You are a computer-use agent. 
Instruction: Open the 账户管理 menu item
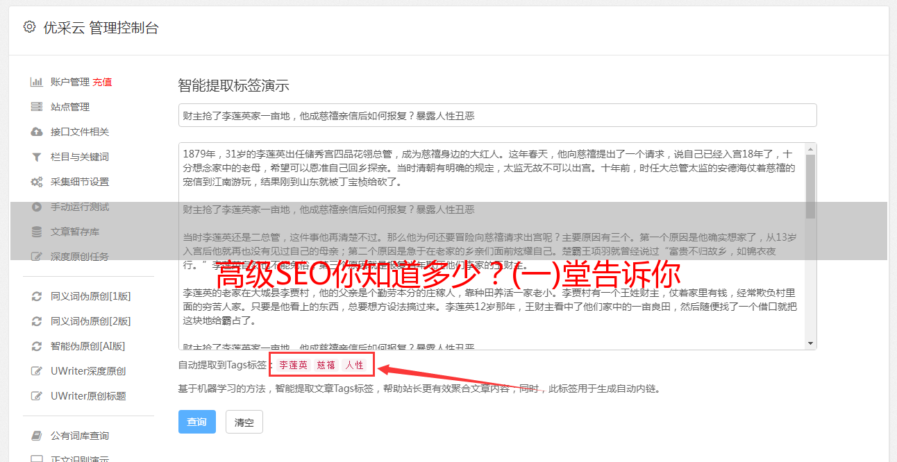[x=70, y=82]
